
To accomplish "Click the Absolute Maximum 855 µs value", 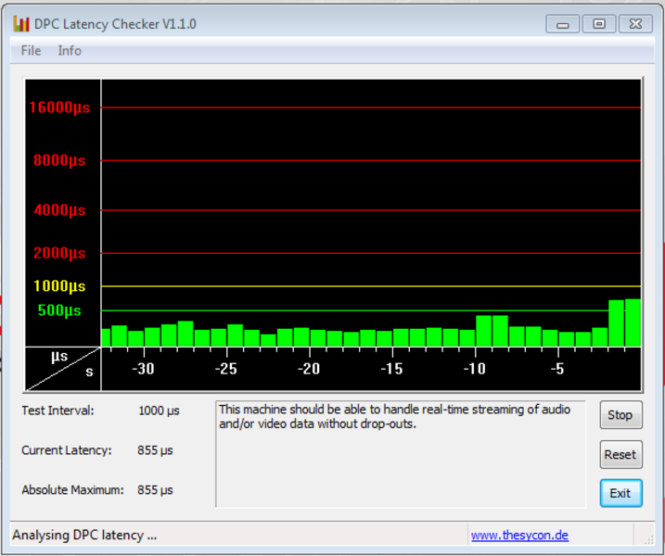I will click(155, 490).
